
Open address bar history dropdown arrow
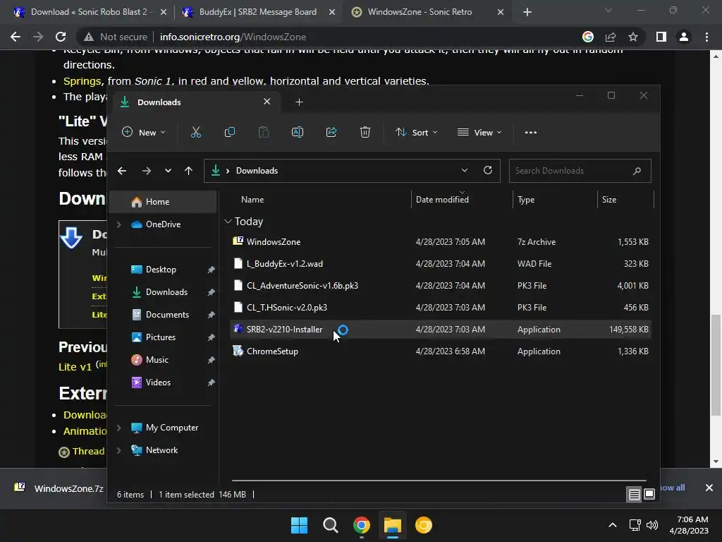[x=465, y=171]
